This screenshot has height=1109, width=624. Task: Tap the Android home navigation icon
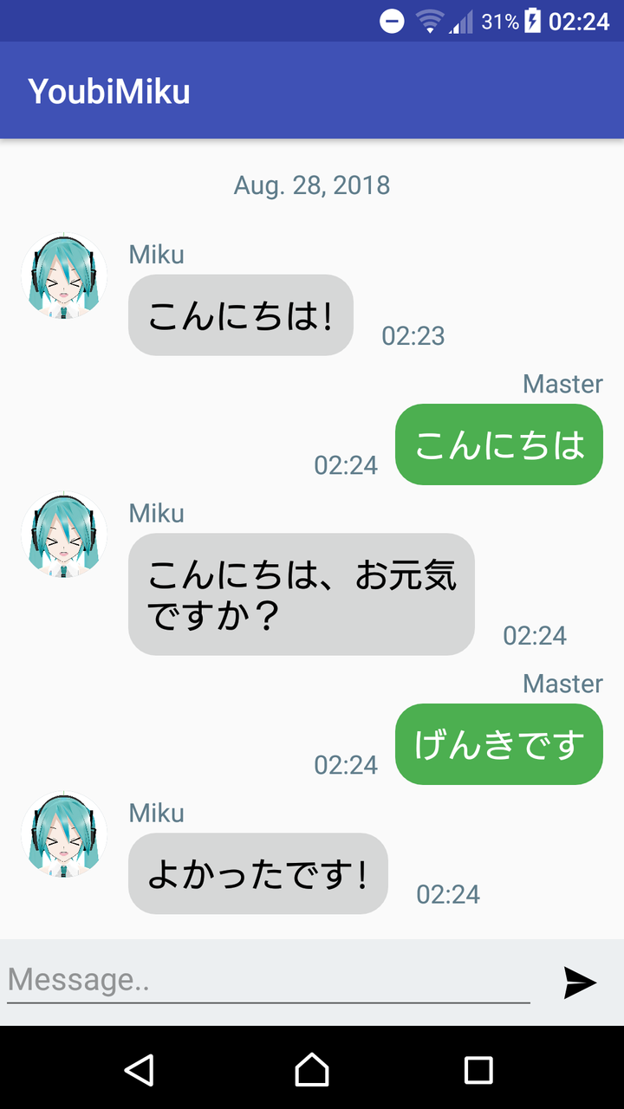(312, 1069)
